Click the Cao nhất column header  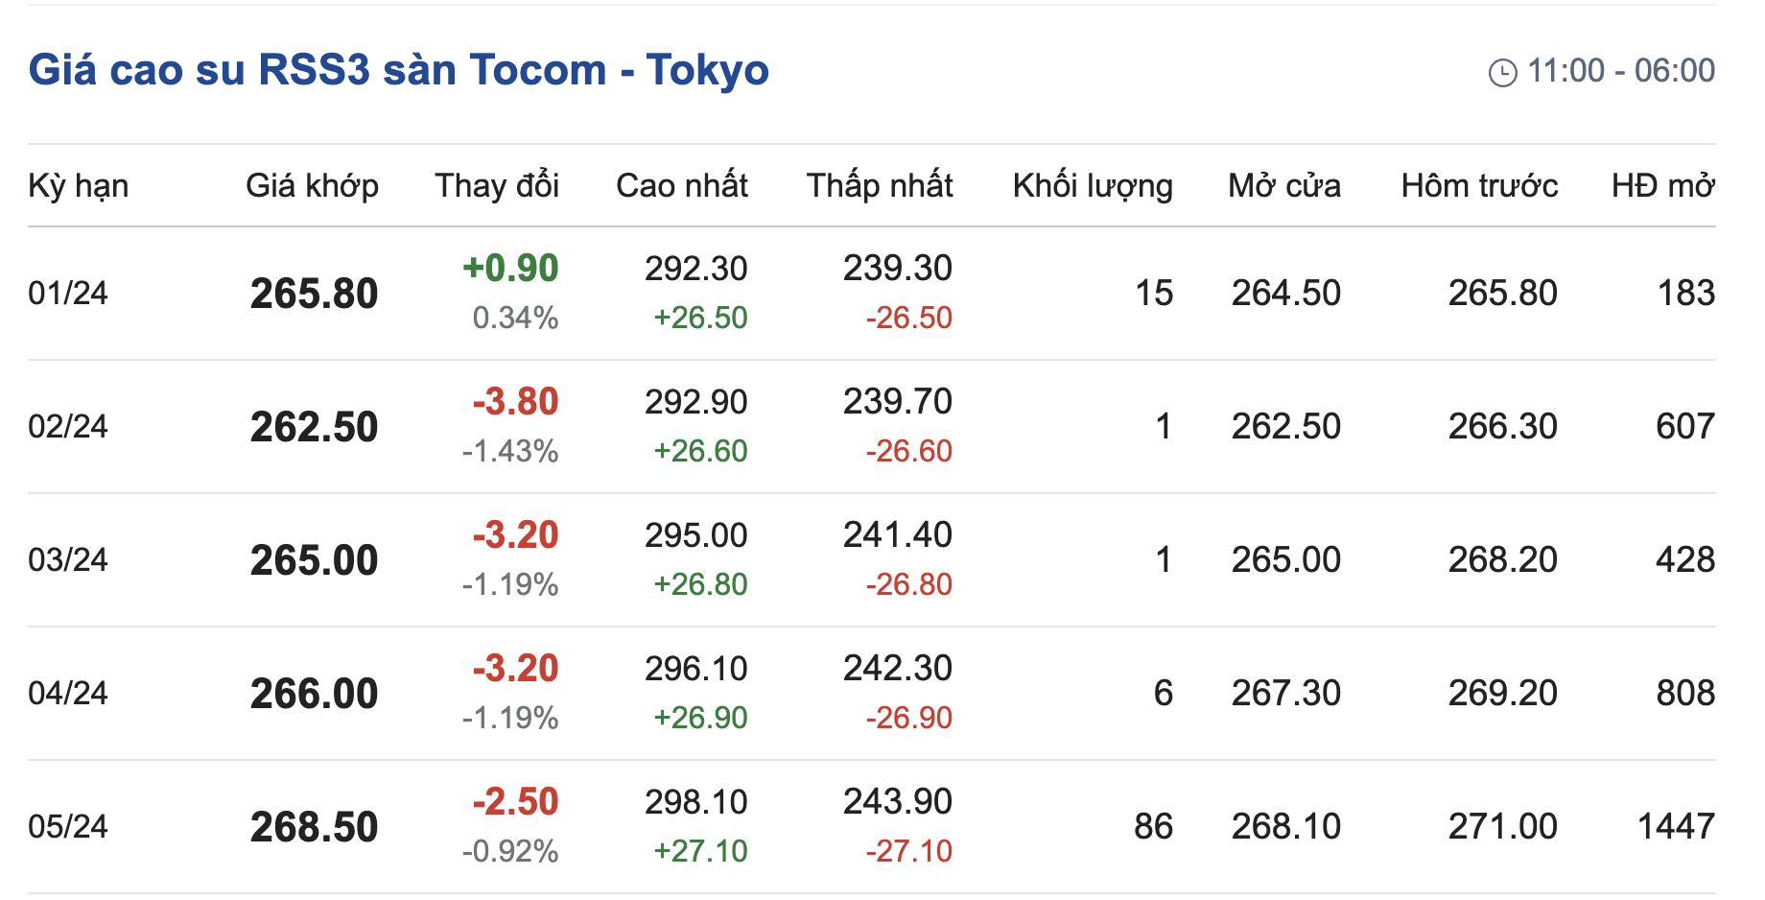tap(681, 185)
